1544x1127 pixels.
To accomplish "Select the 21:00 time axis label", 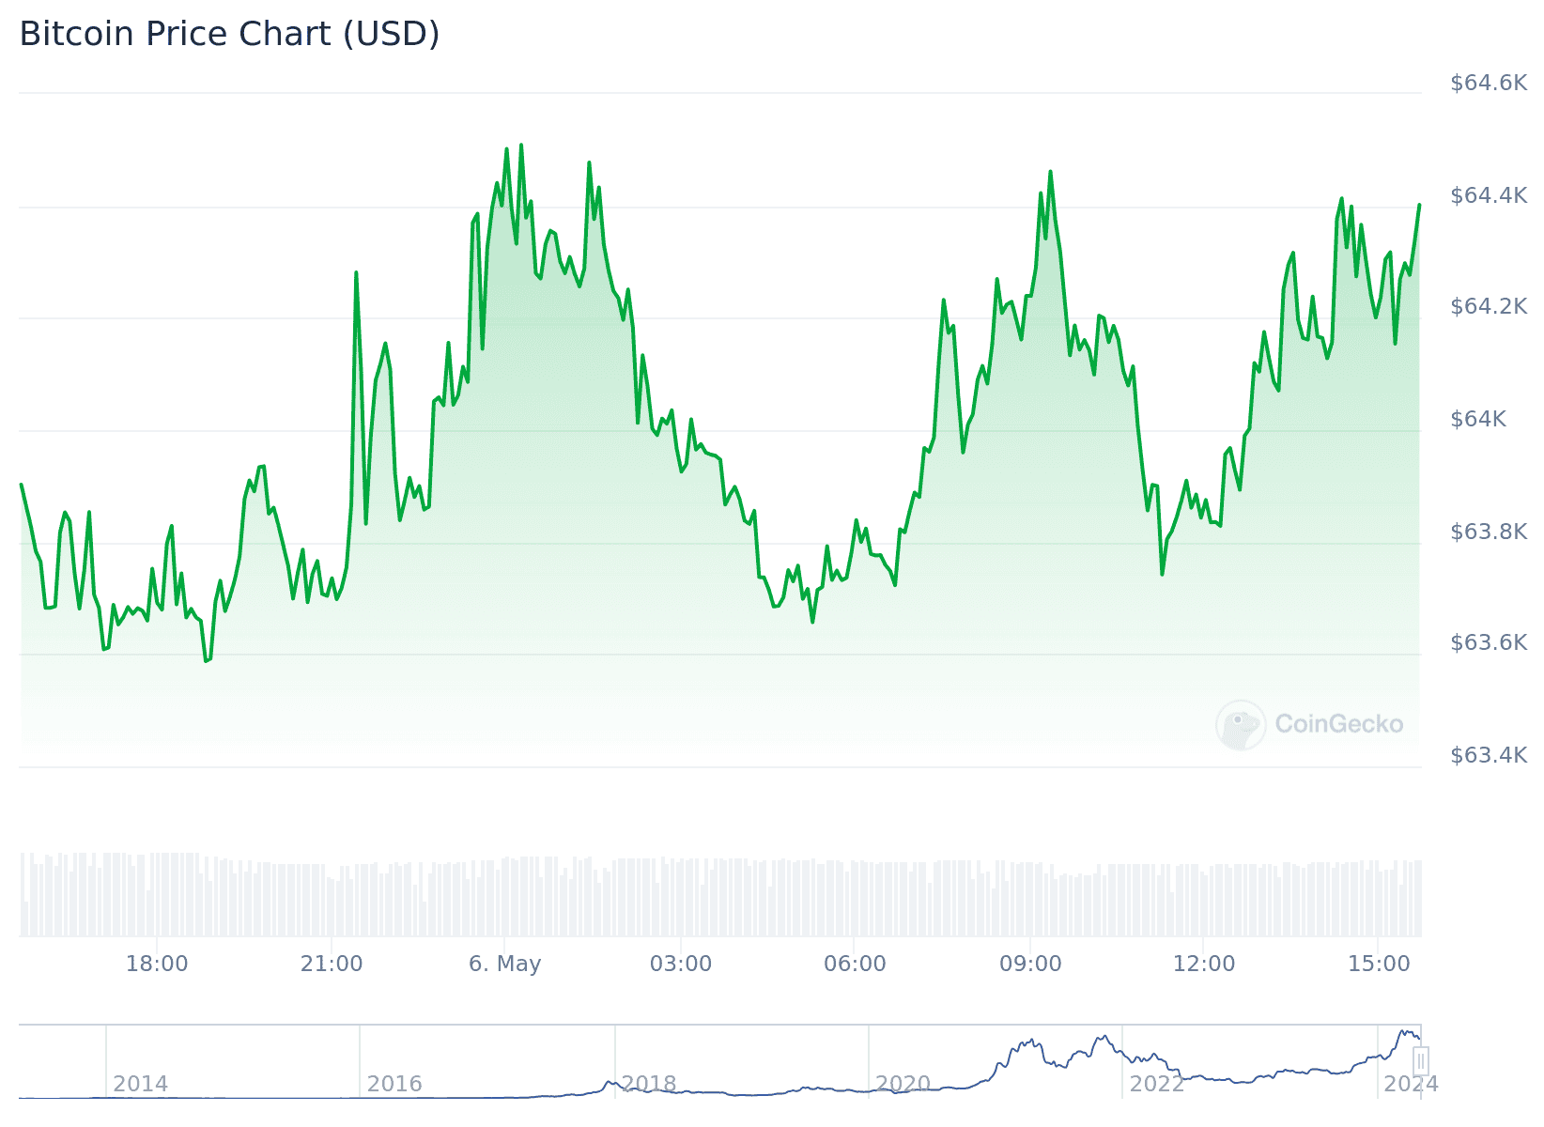I will click(x=332, y=964).
